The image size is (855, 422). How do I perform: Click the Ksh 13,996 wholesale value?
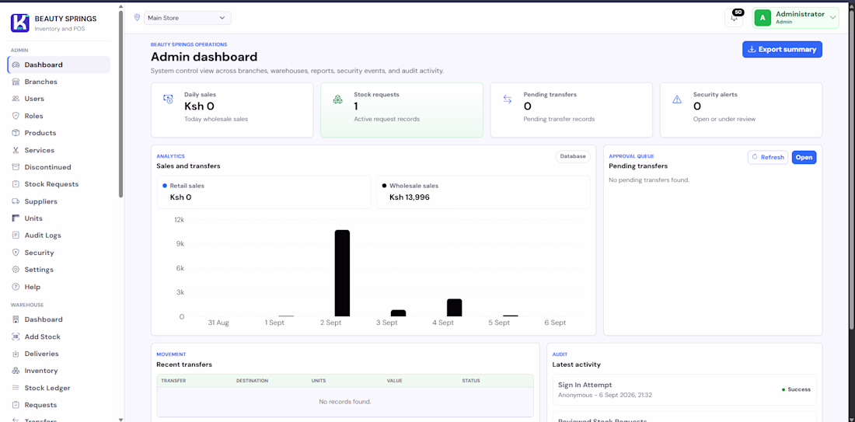click(x=410, y=197)
